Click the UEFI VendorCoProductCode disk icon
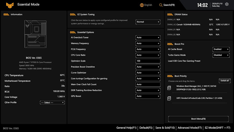This screenshot has width=234, height=132. tap(169, 98)
